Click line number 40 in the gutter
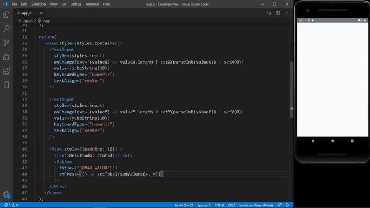Screen dimensions: 370x208 pos(24,149)
